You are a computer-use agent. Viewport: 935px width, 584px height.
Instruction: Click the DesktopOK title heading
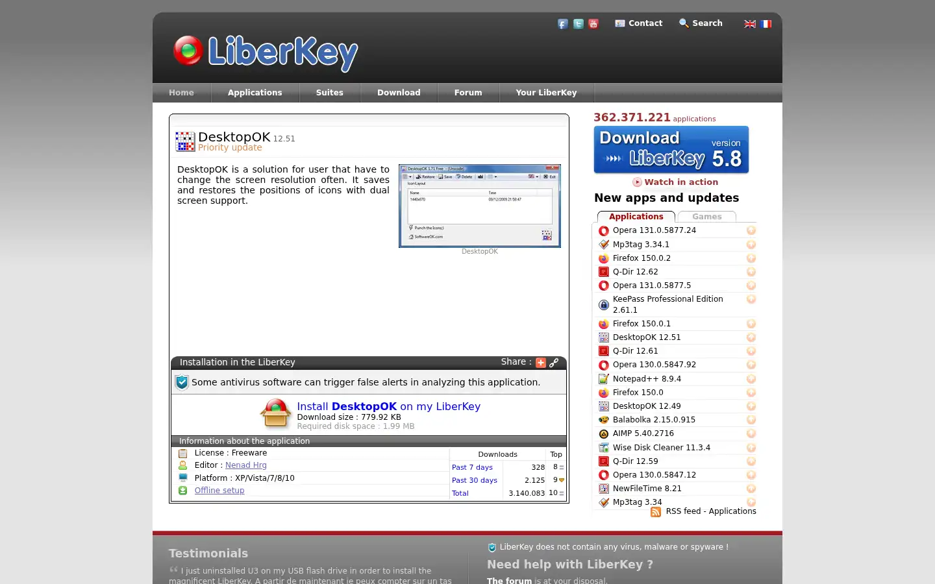(x=234, y=137)
